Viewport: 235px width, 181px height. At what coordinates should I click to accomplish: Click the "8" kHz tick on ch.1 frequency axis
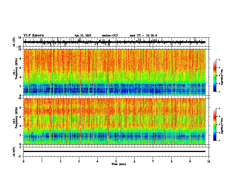(20, 59)
